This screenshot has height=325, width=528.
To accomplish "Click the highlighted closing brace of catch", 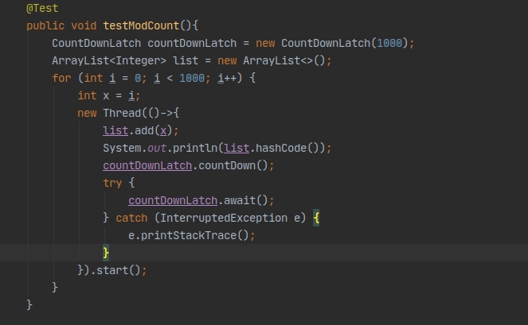I will click(x=106, y=253).
